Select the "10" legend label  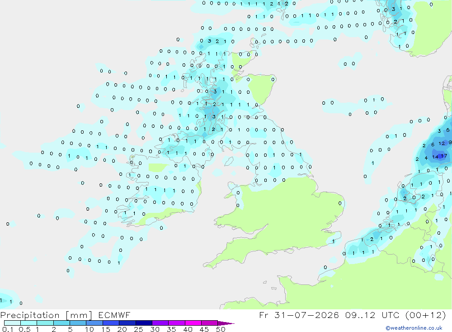pos(89,329)
